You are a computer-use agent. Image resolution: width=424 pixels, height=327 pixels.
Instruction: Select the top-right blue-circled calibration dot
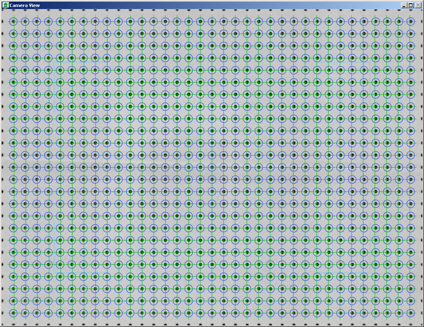pos(410,22)
